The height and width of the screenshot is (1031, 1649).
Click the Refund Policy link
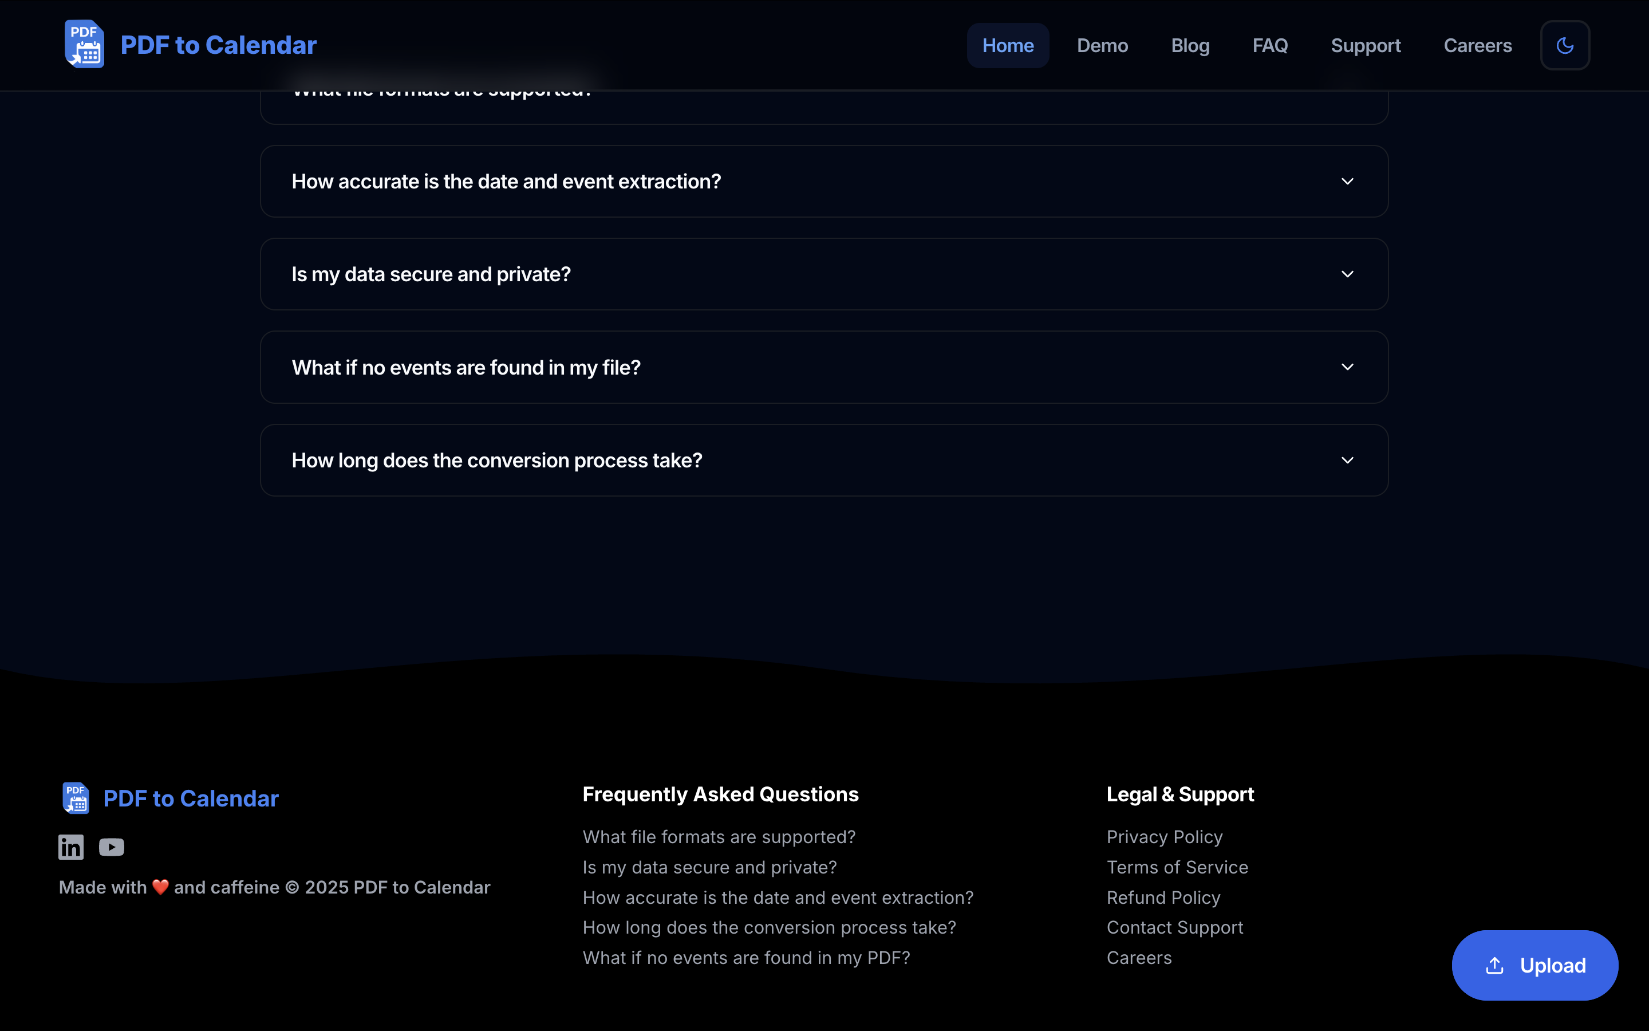tap(1162, 898)
